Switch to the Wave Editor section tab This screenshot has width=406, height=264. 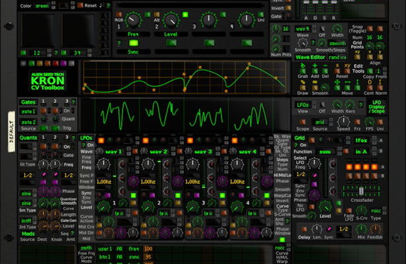pos(311,57)
